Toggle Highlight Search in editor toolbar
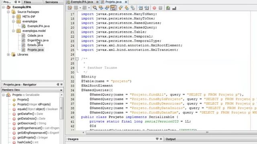Viewport: 257px width, 144px height. click(113, 8)
